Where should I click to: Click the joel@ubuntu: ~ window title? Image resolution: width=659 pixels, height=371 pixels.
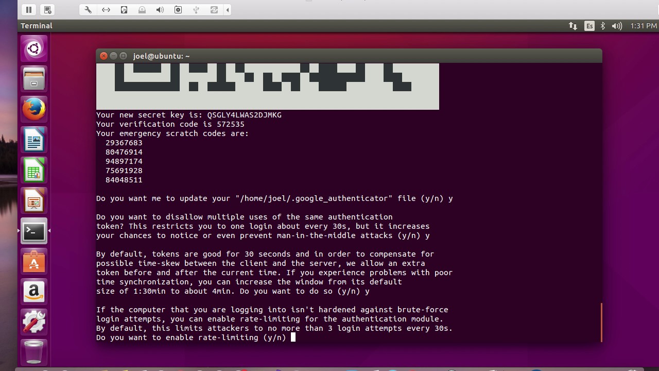click(161, 56)
